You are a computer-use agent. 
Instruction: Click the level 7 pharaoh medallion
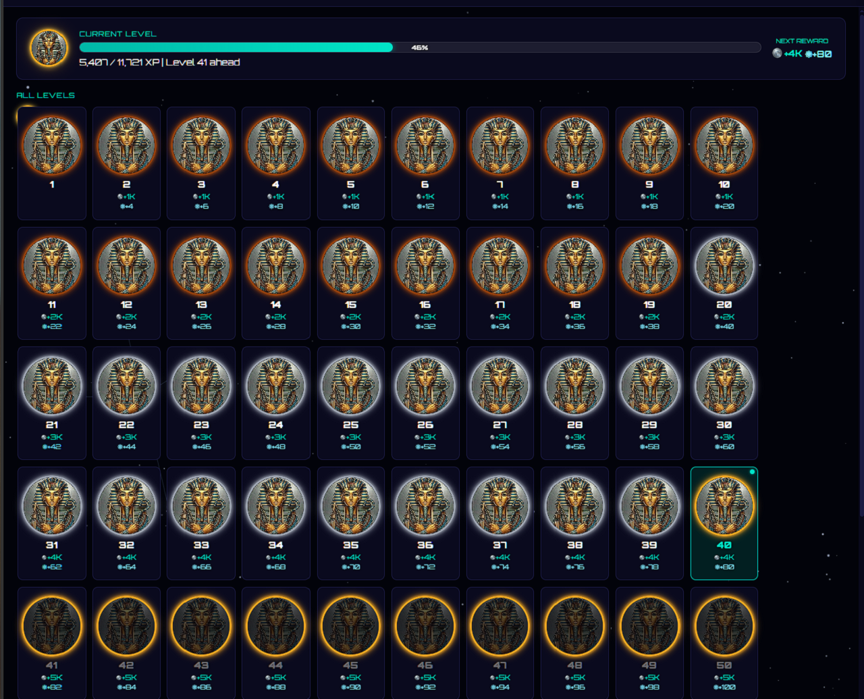500,146
